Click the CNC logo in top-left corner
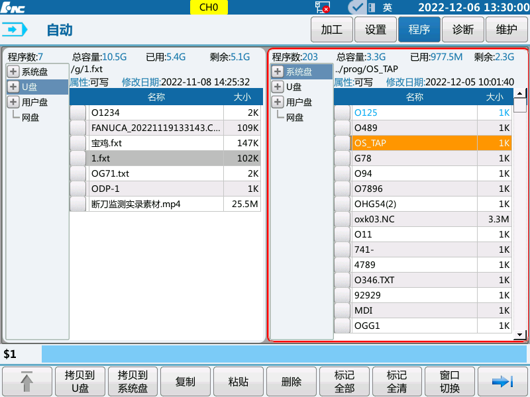 click(x=15, y=7)
